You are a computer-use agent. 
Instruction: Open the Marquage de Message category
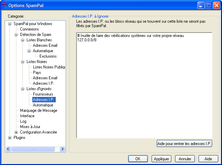pos(39,110)
